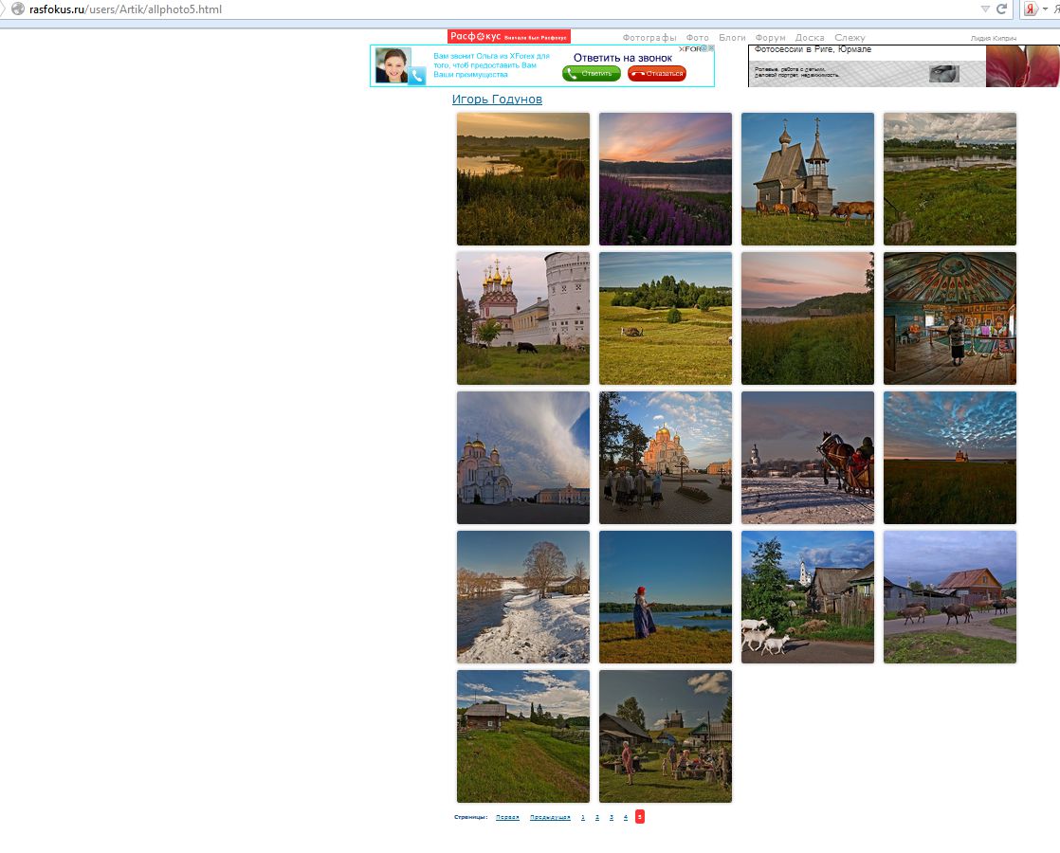This screenshot has width=1060, height=853.
Task: Open wooden church with horses thumbnail
Action: coord(808,179)
